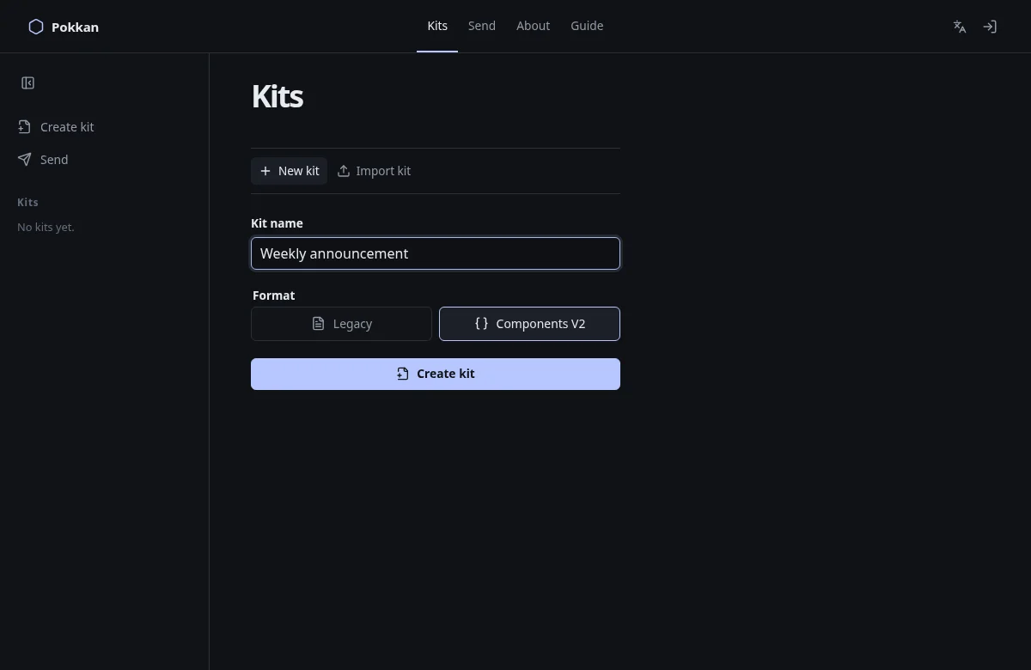
Task: Switch to the Import kit tab
Action: click(374, 171)
